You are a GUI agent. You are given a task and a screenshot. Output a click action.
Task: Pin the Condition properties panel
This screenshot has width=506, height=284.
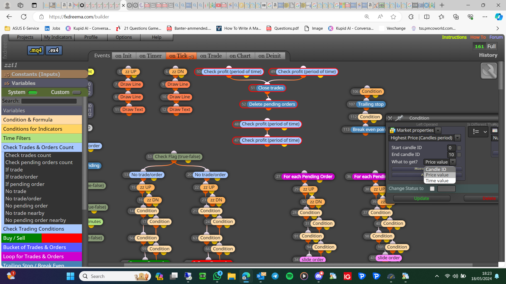399,118
